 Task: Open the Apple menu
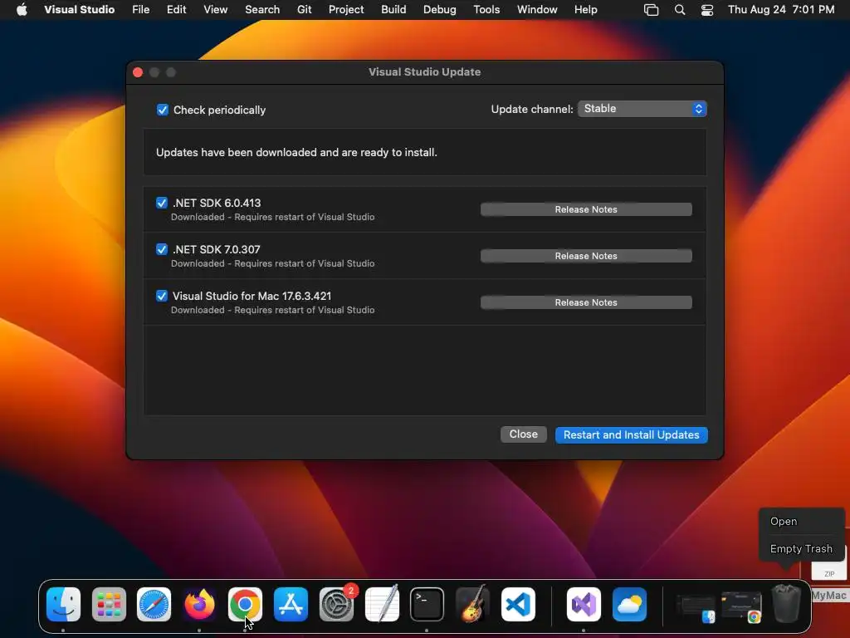pos(22,9)
